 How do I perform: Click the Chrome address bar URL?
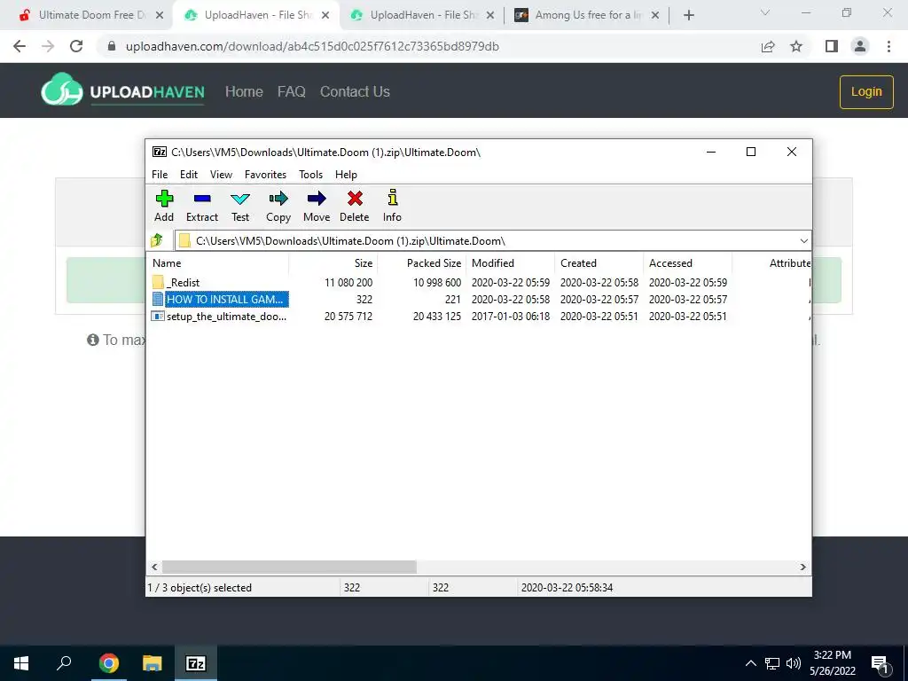point(312,46)
